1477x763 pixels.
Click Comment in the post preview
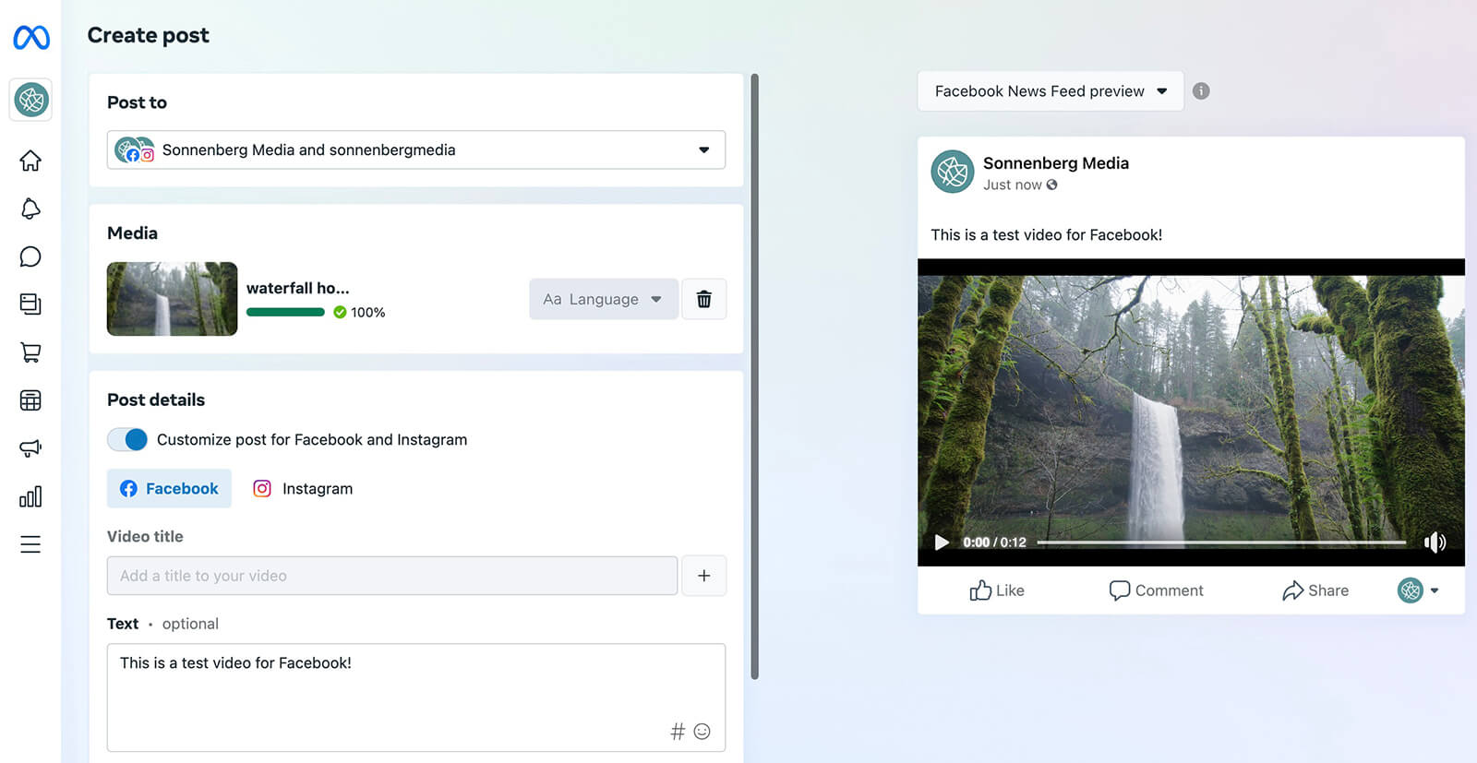point(1156,590)
